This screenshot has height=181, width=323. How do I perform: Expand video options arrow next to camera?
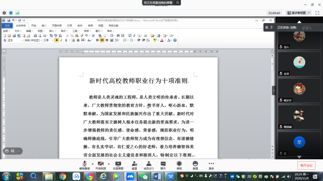pos(109,164)
